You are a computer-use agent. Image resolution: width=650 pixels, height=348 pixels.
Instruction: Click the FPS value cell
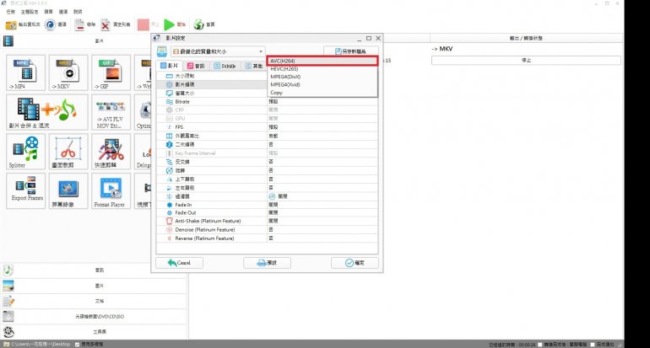point(322,127)
